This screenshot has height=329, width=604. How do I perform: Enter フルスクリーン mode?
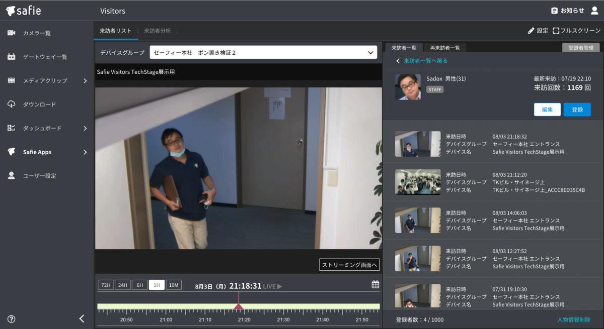576,31
